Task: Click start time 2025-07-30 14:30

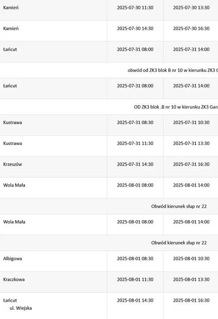Action: [x=135, y=28]
